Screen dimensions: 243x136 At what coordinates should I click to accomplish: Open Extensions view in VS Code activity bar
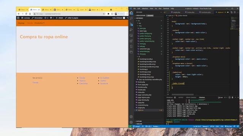coord(131,41)
